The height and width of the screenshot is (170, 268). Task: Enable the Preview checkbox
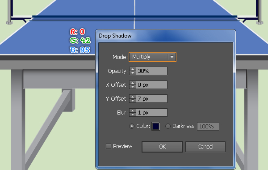(x=109, y=146)
